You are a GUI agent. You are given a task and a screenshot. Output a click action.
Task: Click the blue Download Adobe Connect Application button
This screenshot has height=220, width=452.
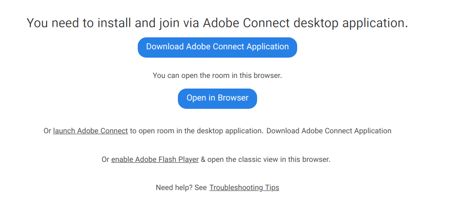point(217,47)
